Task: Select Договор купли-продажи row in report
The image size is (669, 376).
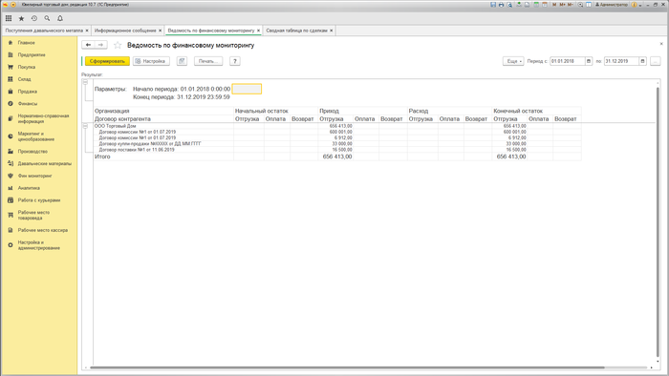Action: (337, 144)
